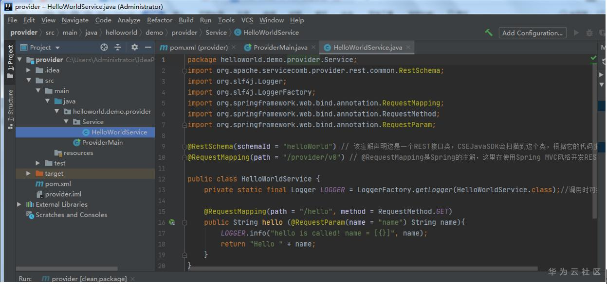Open the Build menu

[x=186, y=20]
